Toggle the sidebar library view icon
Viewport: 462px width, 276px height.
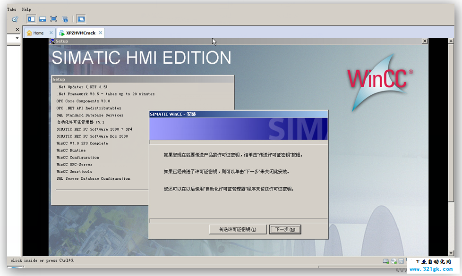(x=31, y=19)
